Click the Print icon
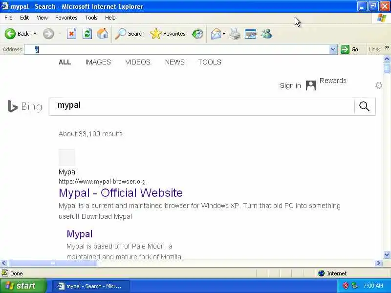Viewport: 391px width, 293px height. [x=235, y=34]
